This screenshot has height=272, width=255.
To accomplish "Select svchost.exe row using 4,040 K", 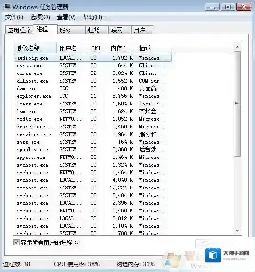I will (93, 180).
